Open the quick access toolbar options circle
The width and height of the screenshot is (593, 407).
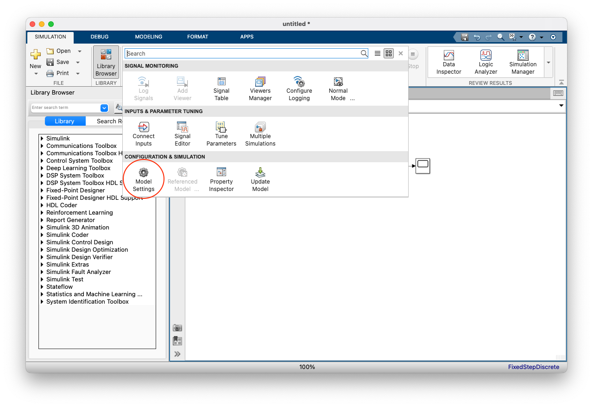tap(553, 37)
